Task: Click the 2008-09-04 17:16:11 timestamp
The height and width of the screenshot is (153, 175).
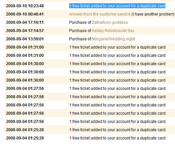Action: pos(25,22)
